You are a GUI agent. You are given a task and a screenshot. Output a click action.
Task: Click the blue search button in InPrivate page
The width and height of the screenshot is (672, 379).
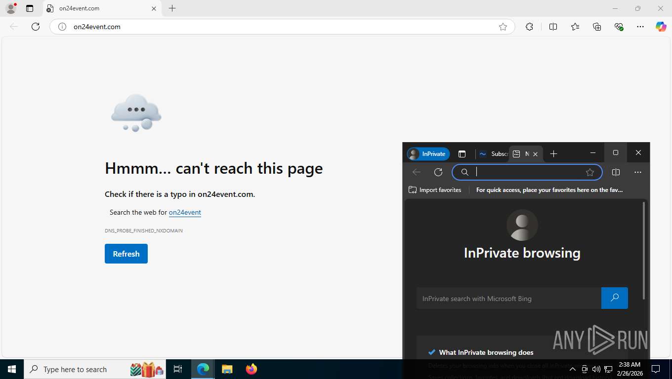(x=615, y=298)
